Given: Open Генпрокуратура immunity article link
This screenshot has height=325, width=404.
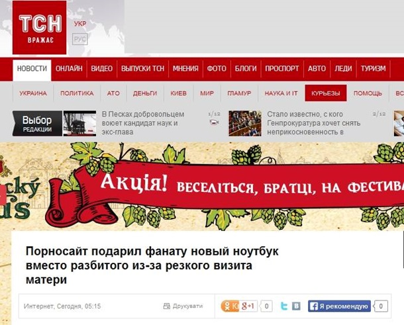Looking at the screenshot, I should 313,123.
